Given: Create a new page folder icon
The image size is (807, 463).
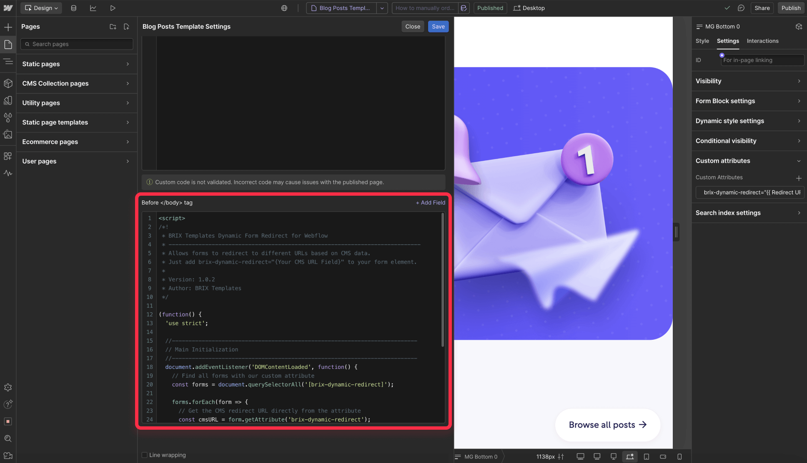Looking at the screenshot, I should tap(113, 27).
